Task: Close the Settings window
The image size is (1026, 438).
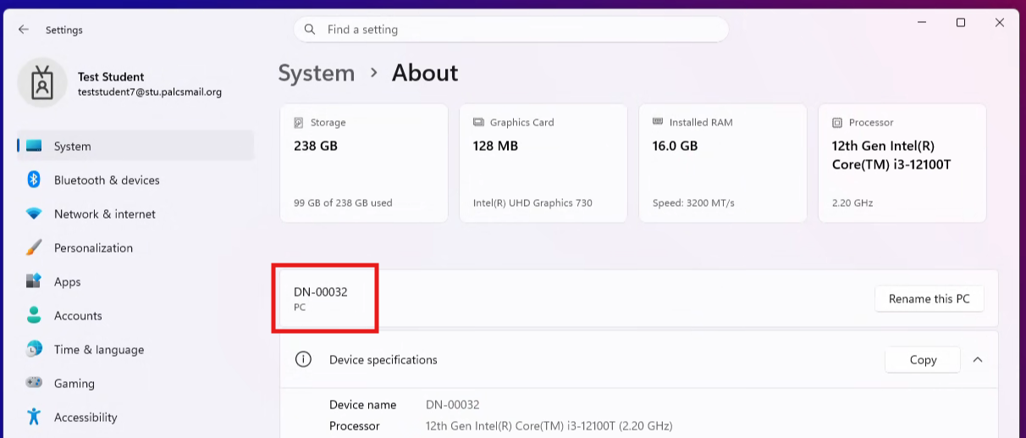Action: click(x=1000, y=23)
